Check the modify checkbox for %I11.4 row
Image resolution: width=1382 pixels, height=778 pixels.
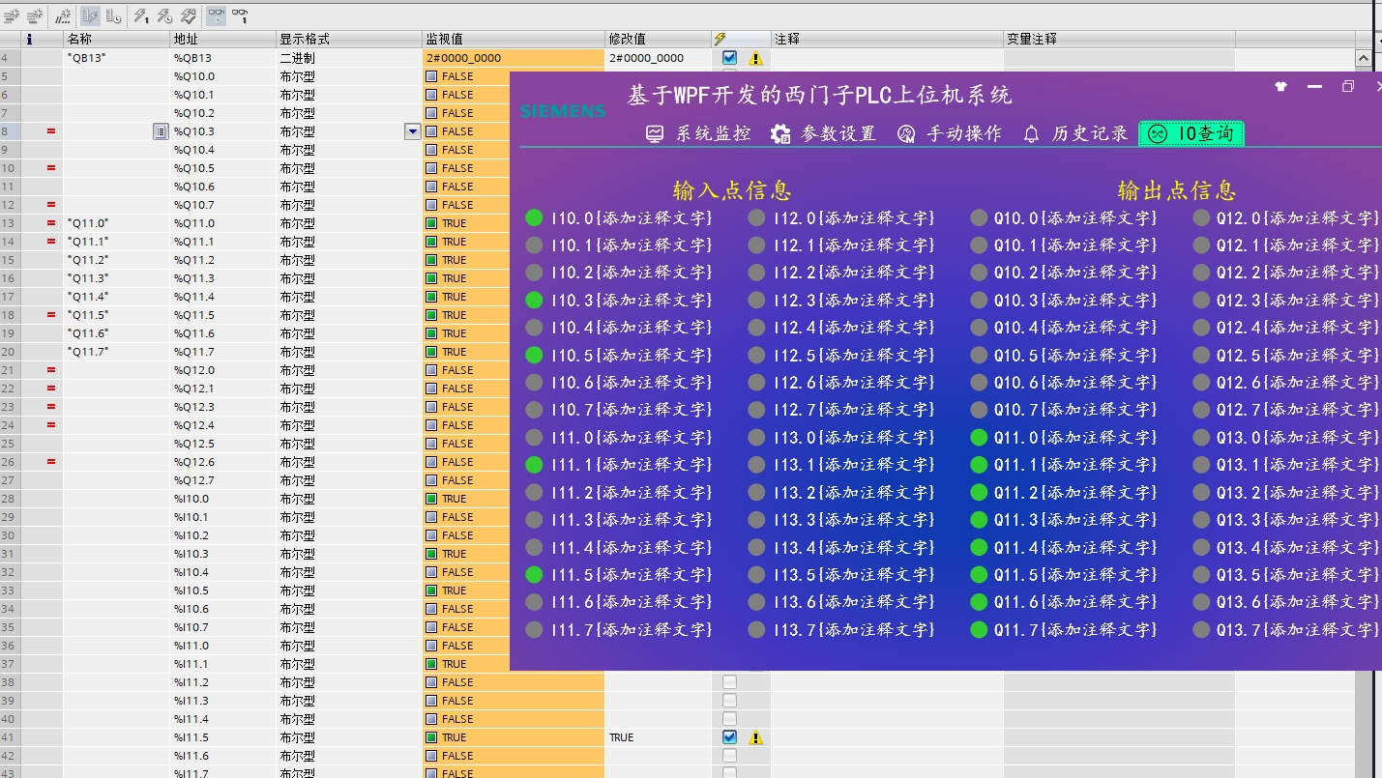(729, 719)
